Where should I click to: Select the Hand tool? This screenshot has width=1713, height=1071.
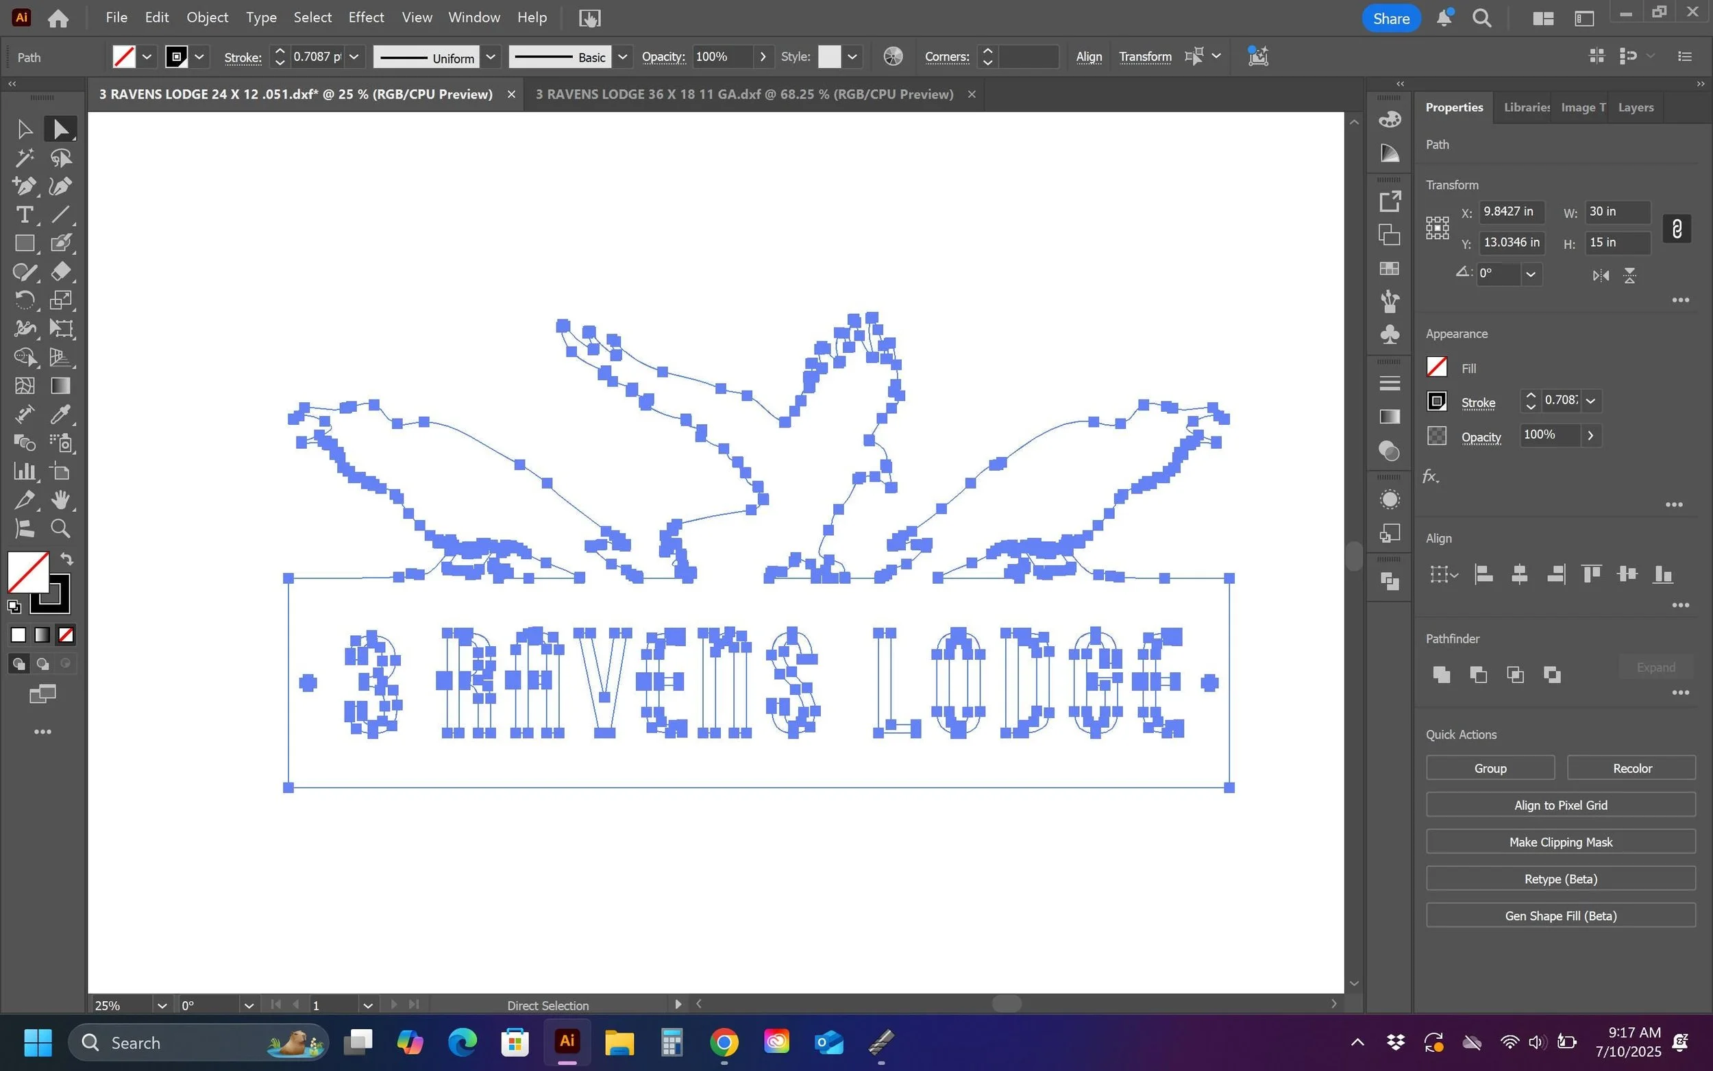pyautogui.click(x=61, y=500)
